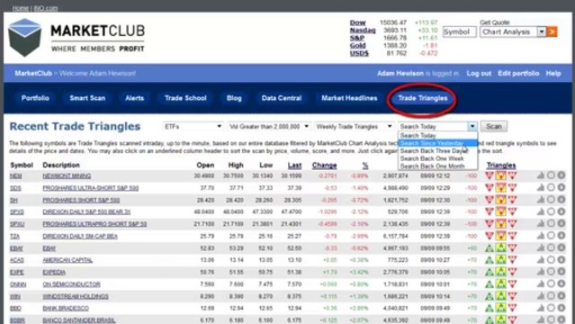Choose Search Since Yesterday option
This screenshot has width=575, height=324.
438,143
